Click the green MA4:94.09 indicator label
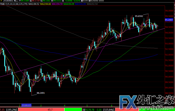Screen dimensions: 175x111 point(69,4)
